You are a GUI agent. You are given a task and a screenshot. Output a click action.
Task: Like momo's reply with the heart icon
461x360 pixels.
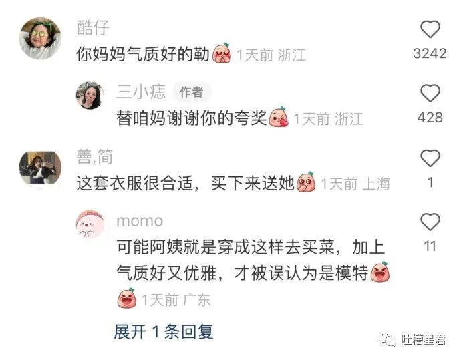point(430,222)
